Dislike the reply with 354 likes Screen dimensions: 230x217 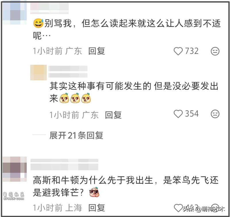point(215,114)
